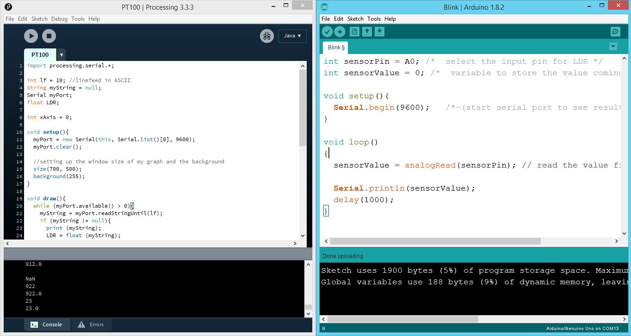Click Arduino Open sketch up-arrow icon
This screenshot has height=336, width=631.
pos(367,31)
